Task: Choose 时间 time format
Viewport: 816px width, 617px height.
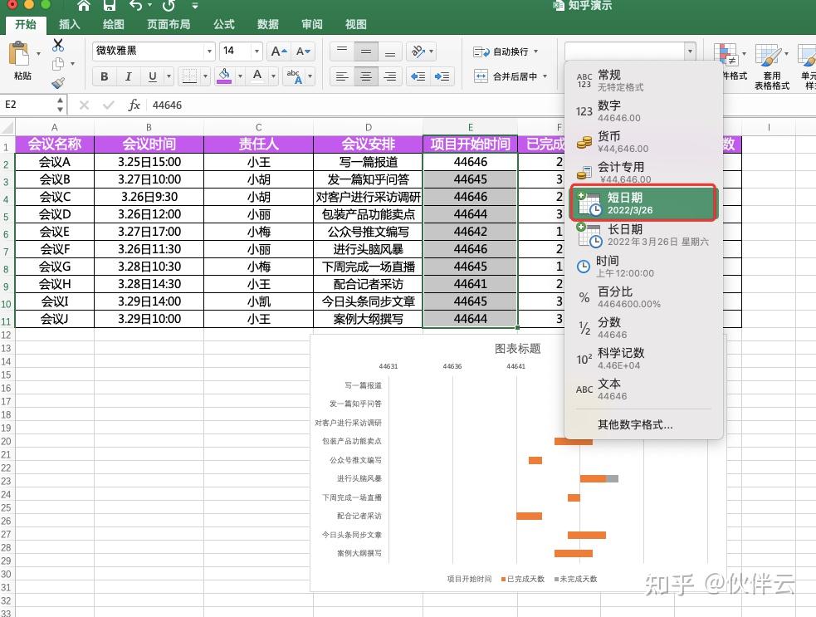Action: pyautogui.click(x=643, y=266)
